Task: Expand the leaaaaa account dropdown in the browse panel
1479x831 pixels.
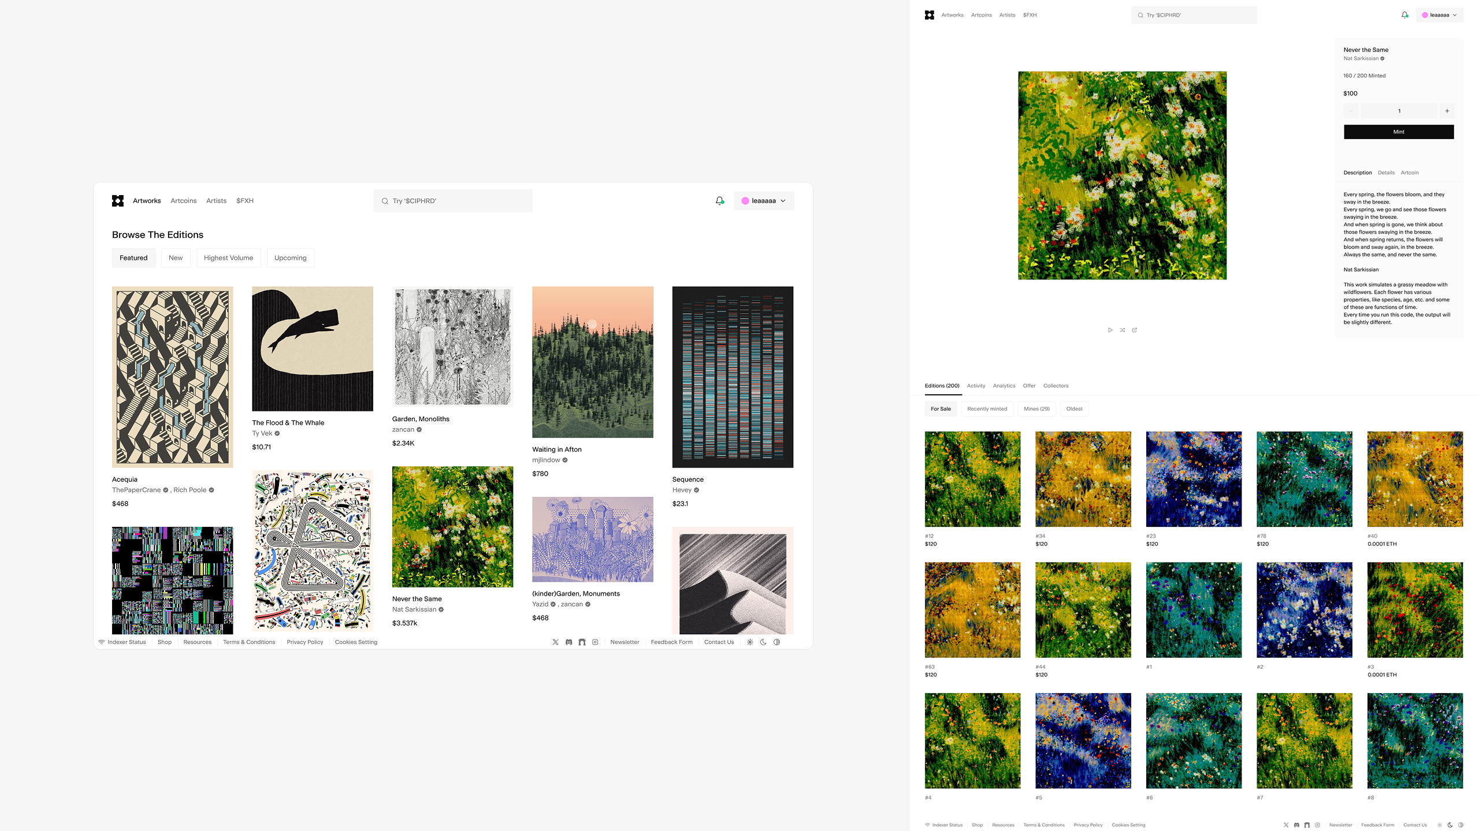Action: (x=764, y=201)
